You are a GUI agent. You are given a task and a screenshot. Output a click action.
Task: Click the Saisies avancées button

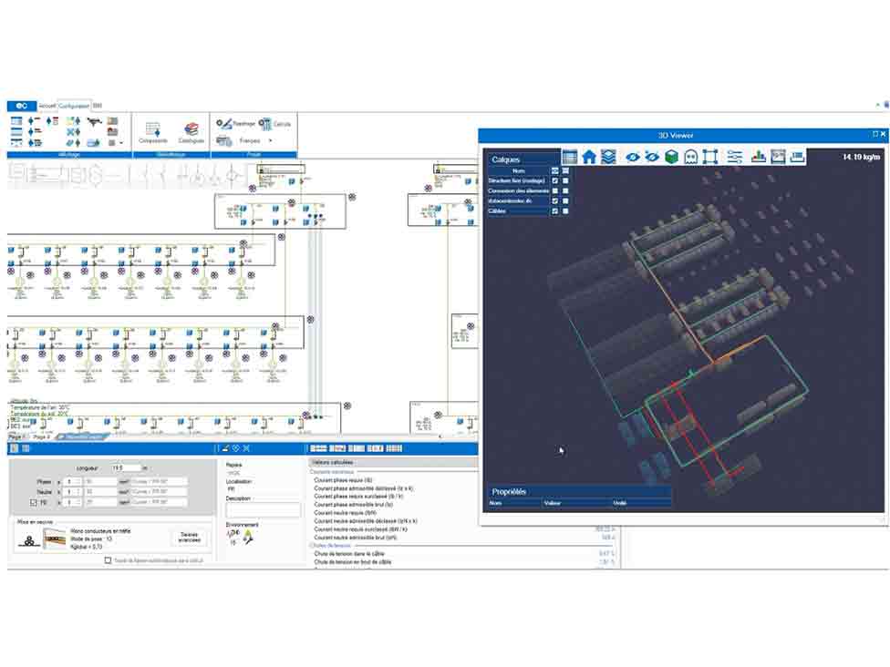pyautogui.click(x=190, y=538)
